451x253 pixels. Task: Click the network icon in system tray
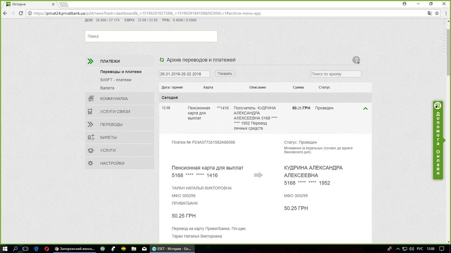tap(405, 248)
